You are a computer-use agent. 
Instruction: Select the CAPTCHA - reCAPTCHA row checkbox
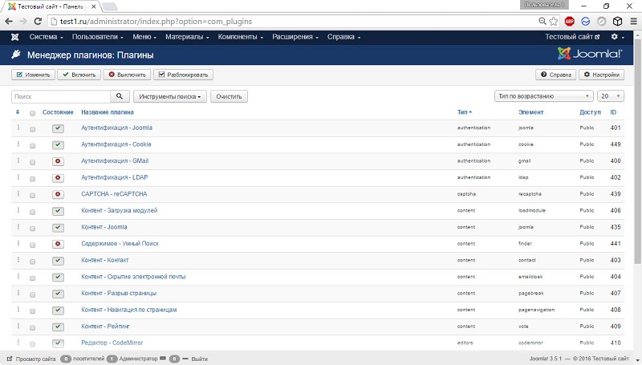click(x=32, y=196)
